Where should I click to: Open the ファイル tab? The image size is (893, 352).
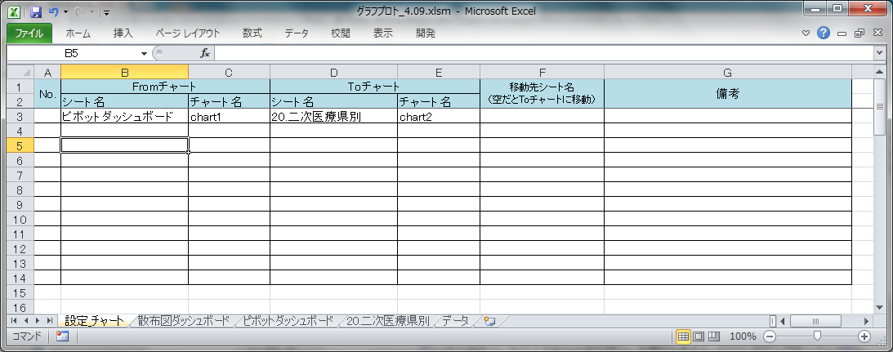[29, 33]
